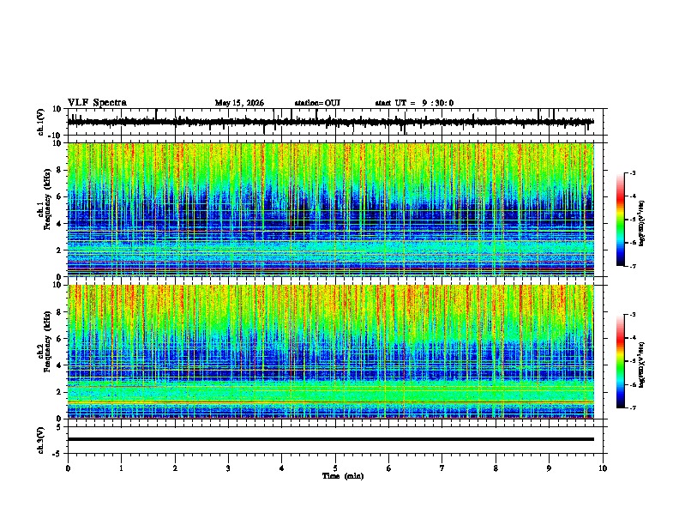679x525 pixels.
Task: Click the 3 minute tick label
Action: click(228, 468)
